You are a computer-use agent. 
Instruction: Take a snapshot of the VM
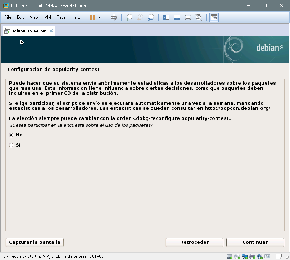click(x=129, y=17)
